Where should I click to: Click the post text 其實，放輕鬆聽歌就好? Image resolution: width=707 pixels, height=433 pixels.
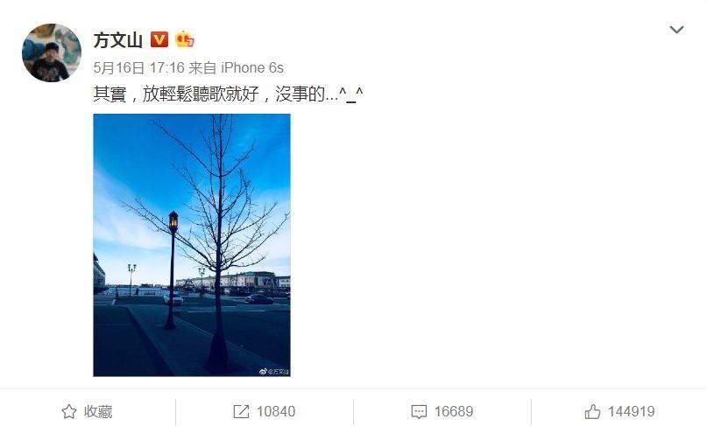tap(176, 94)
